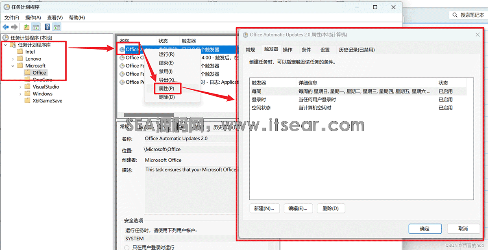Choose 运行(R) from the context menu
Screen dimensions: 488x250
(167, 54)
